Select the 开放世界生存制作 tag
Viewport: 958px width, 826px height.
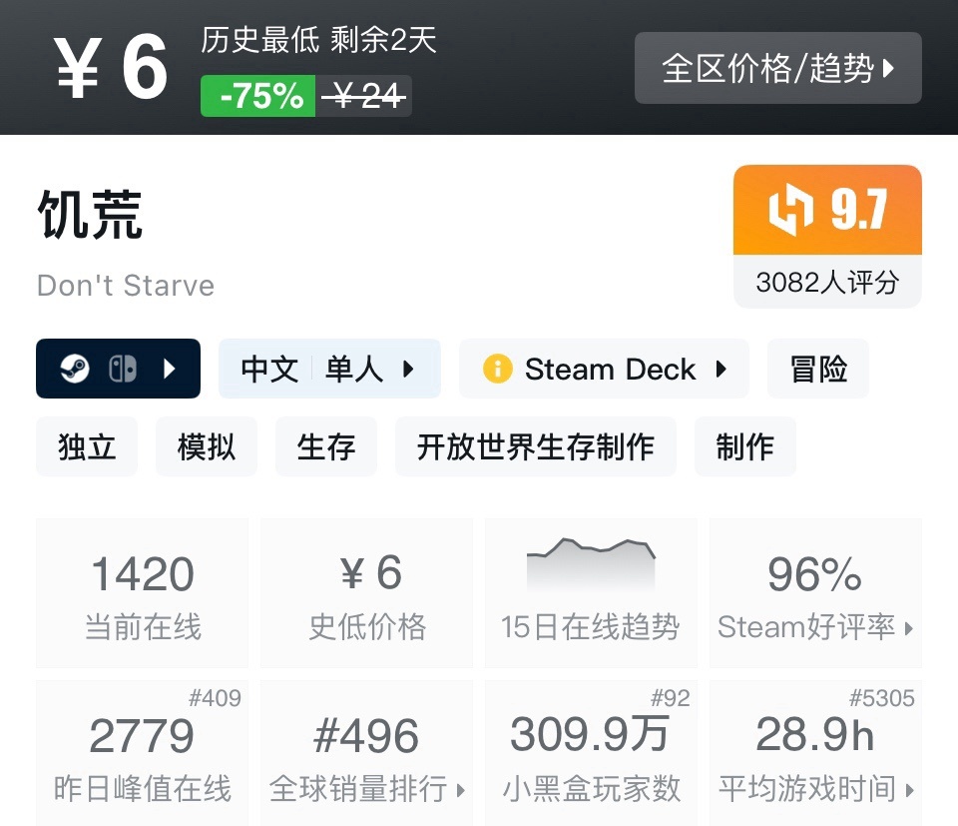535,446
